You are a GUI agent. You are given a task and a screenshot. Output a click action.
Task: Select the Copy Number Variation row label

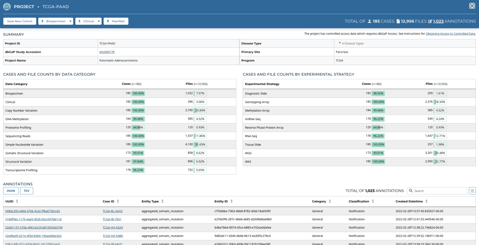[21, 110]
